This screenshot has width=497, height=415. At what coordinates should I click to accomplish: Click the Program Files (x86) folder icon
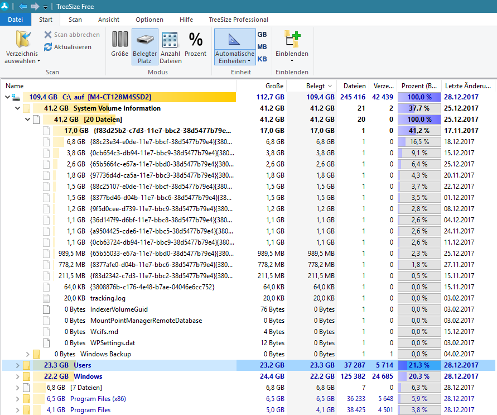pos(26,399)
